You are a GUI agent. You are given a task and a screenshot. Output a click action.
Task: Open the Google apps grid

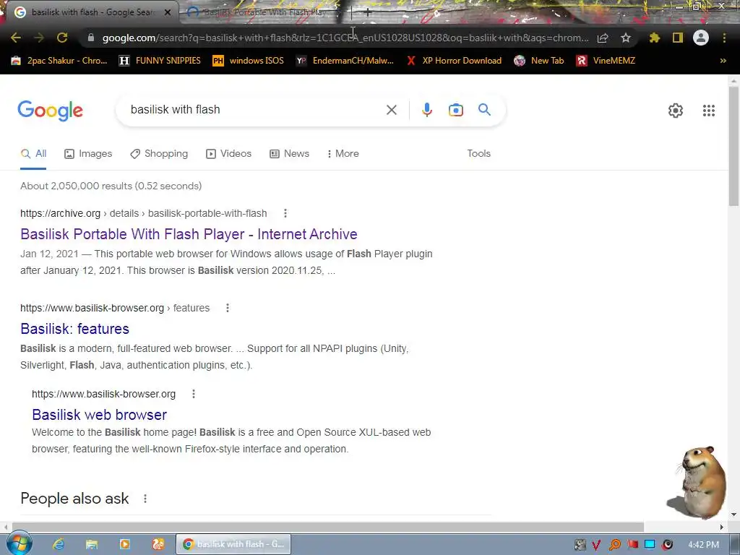pyautogui.click(x=709, y=111)
